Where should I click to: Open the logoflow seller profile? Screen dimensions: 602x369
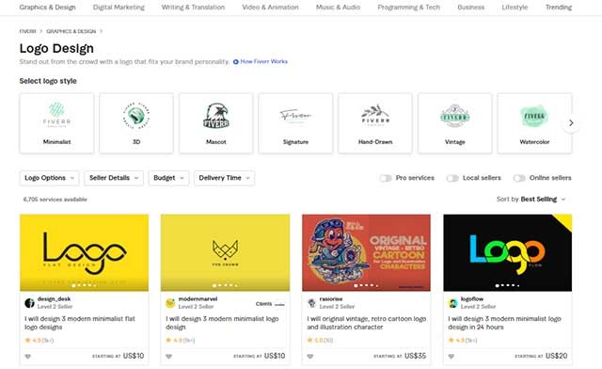click(x=472, y=298)
